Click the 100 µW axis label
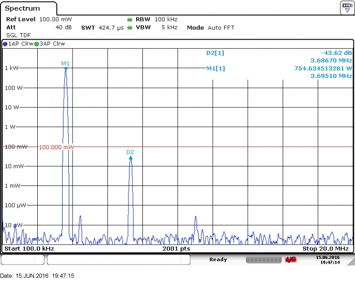The height and width of the screenshot is (286, 355). click(x=15, y=205)
